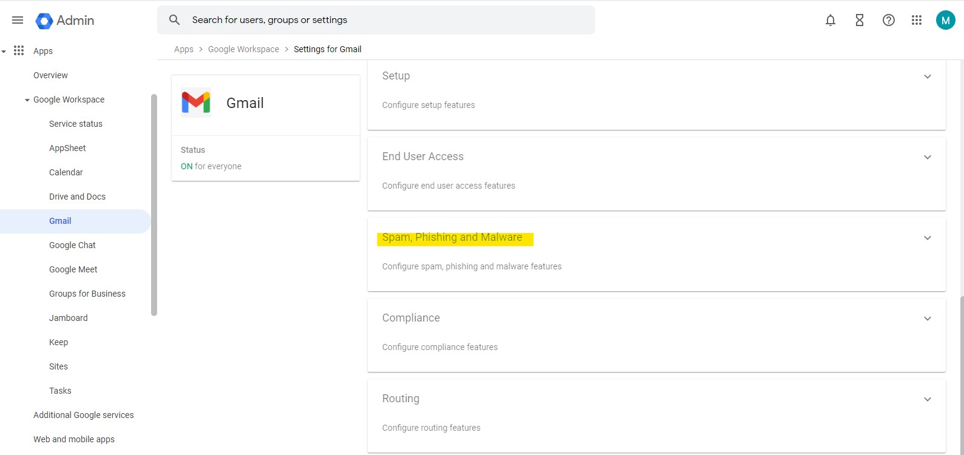Screen dimensions: 964x455
Task: Click the Status label in Gmail card
Action: 193,150
